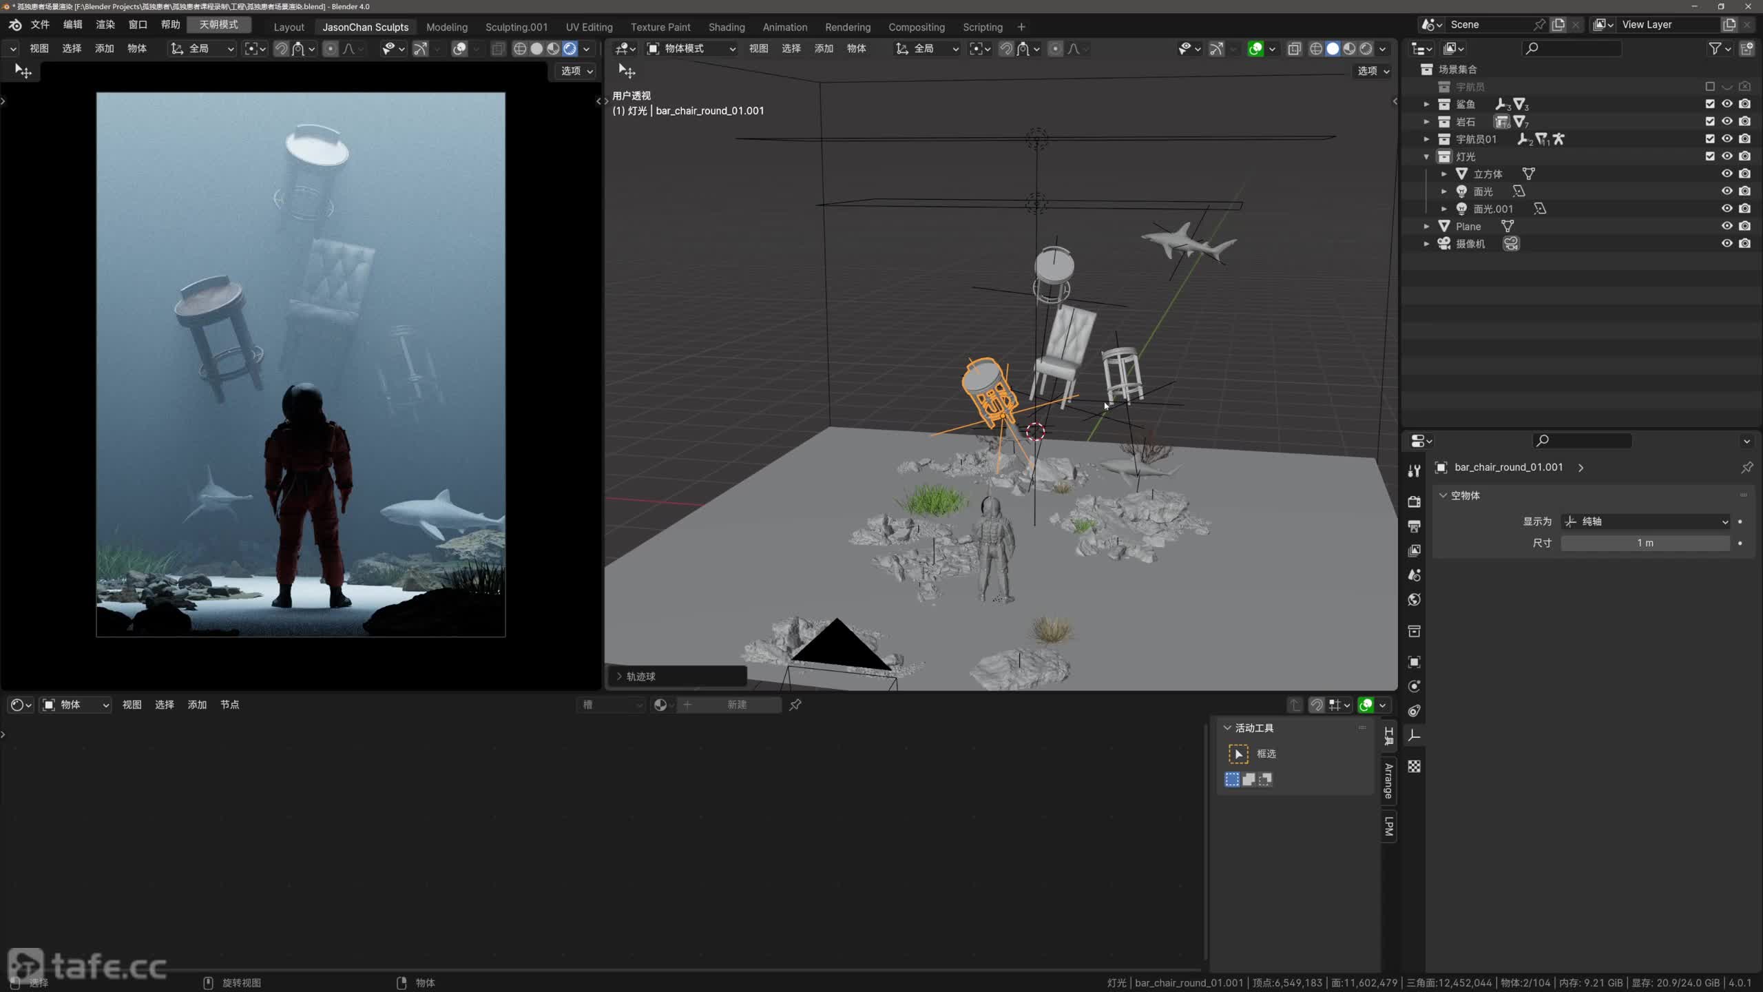Select rendered shading in the right viewport
Viewport: 1763px width, 992px height.
coord(1366,49)
